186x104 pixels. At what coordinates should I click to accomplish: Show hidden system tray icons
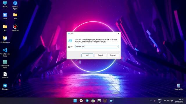(151, 101)
